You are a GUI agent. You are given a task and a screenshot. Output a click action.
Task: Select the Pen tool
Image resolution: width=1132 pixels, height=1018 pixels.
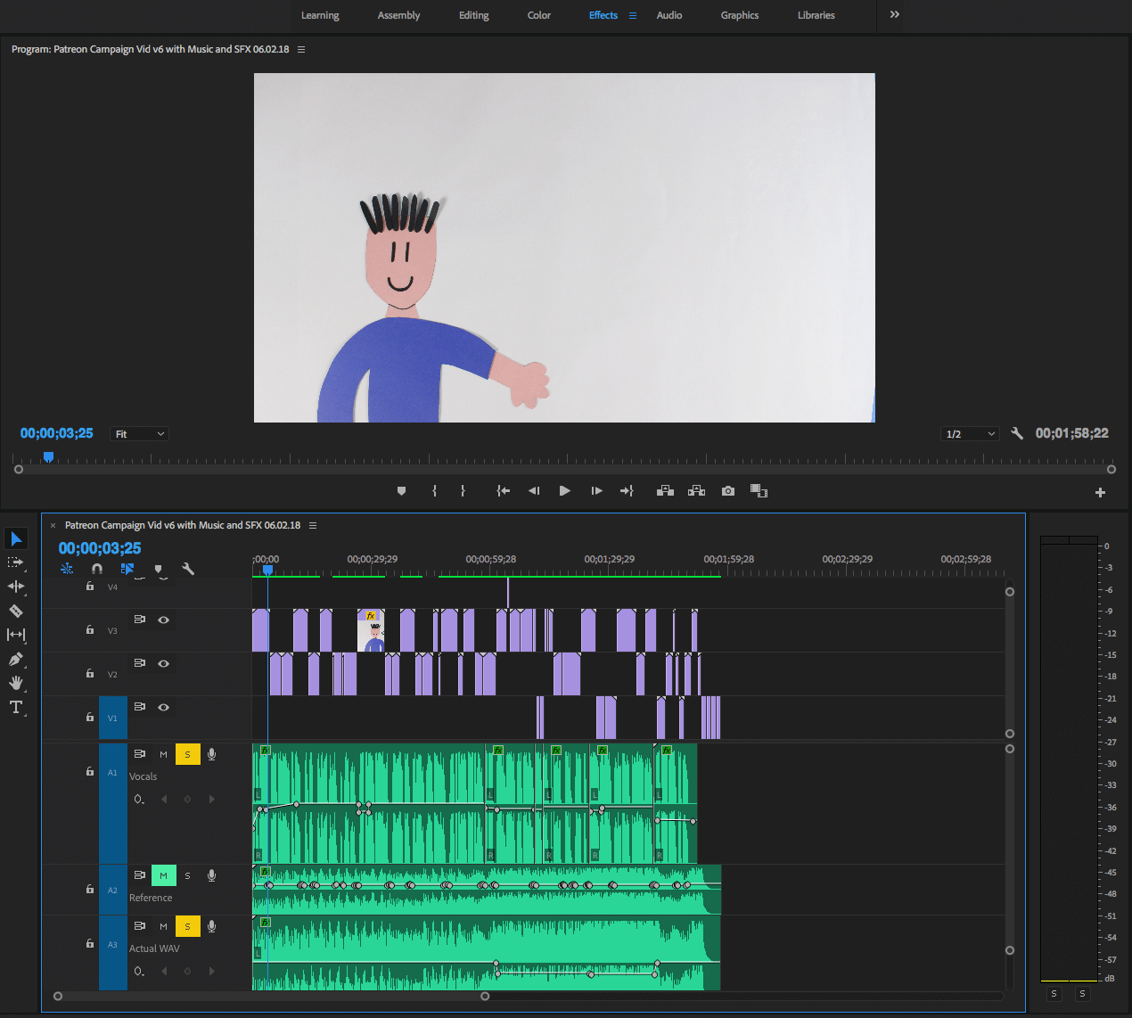pos(15,660)
